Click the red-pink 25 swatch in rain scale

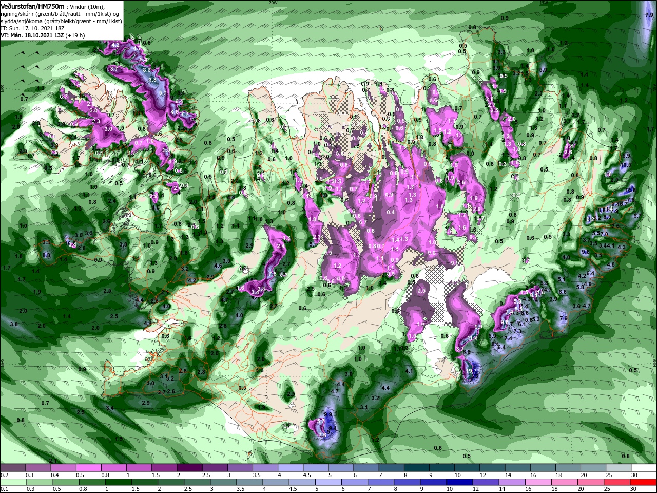(x=618, y=482)
